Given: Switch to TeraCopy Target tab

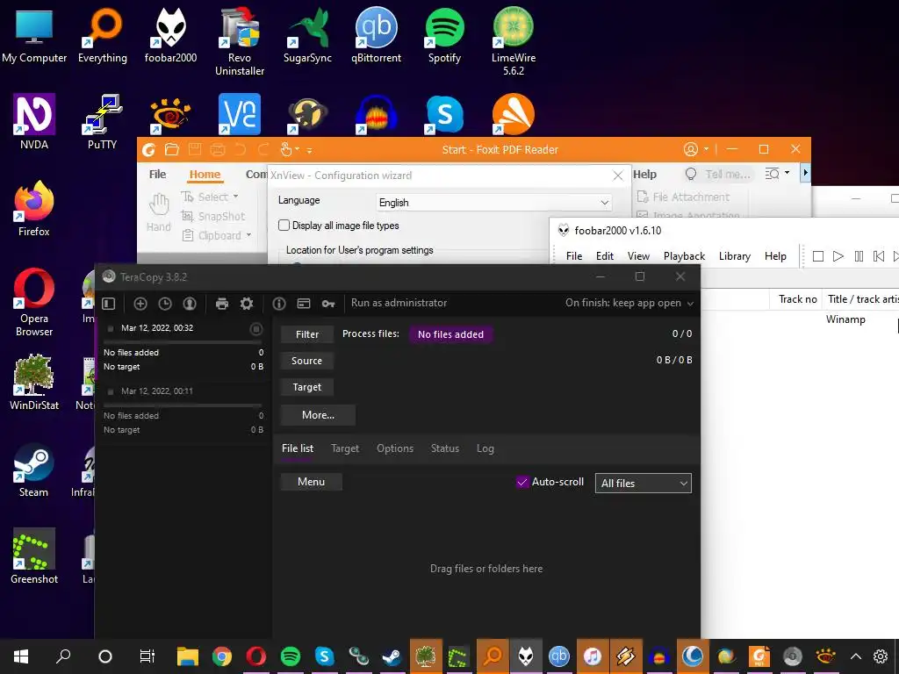Looking at the screenshot, I should point(345,448).
